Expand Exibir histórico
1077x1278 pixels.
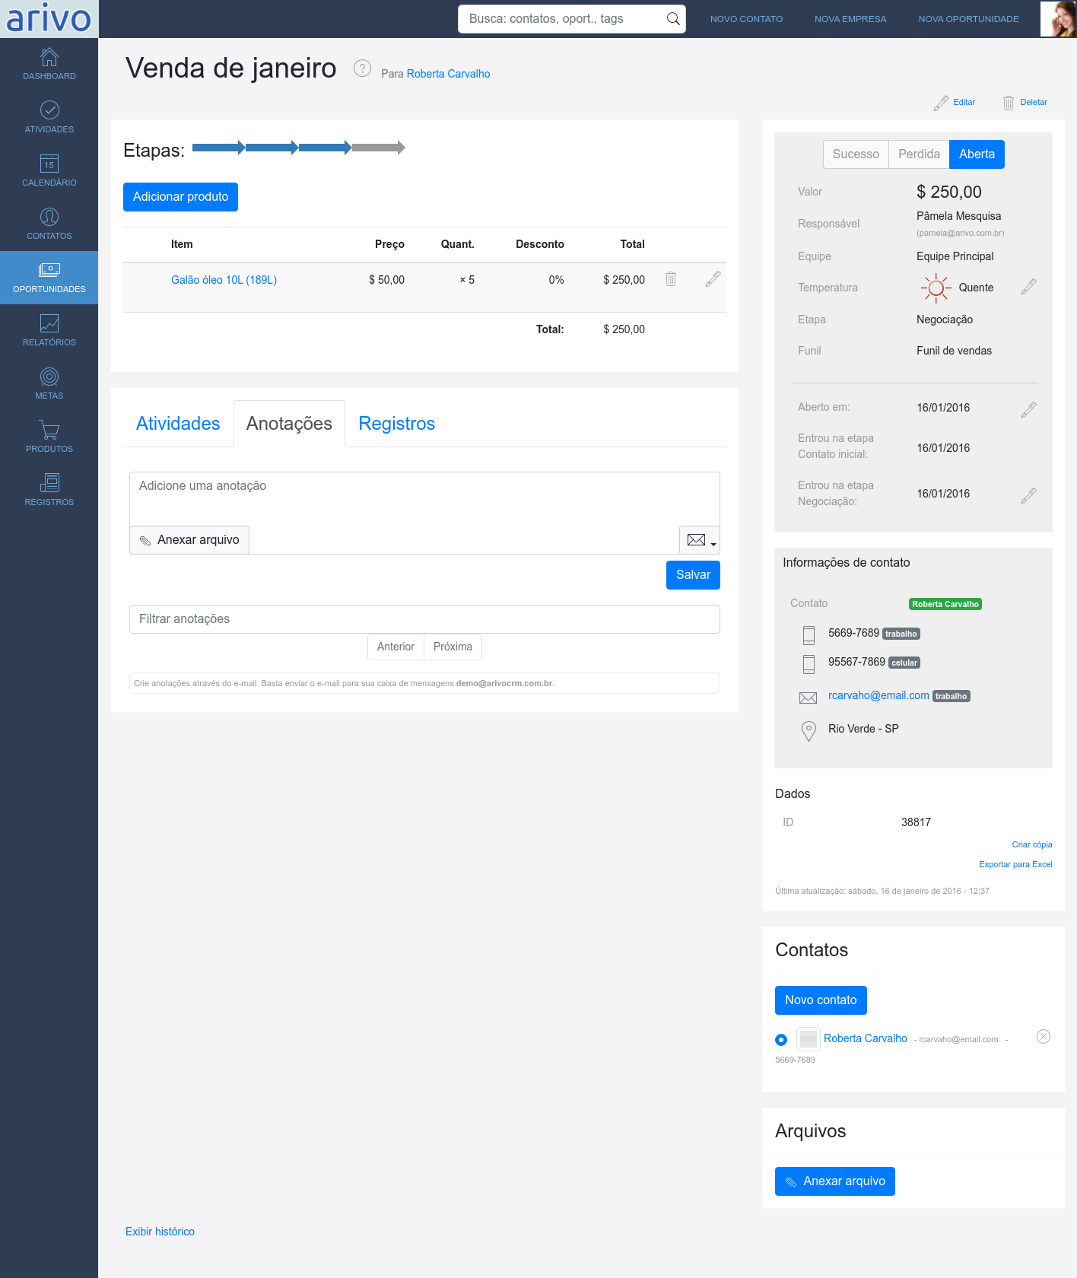coord(160,1232)
